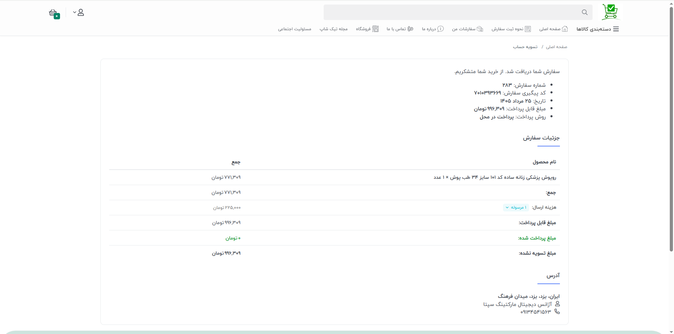Click the shipping cost ۲۲۵,۰۰۰ تومان
674x334 pixels.
click(227, 208)
